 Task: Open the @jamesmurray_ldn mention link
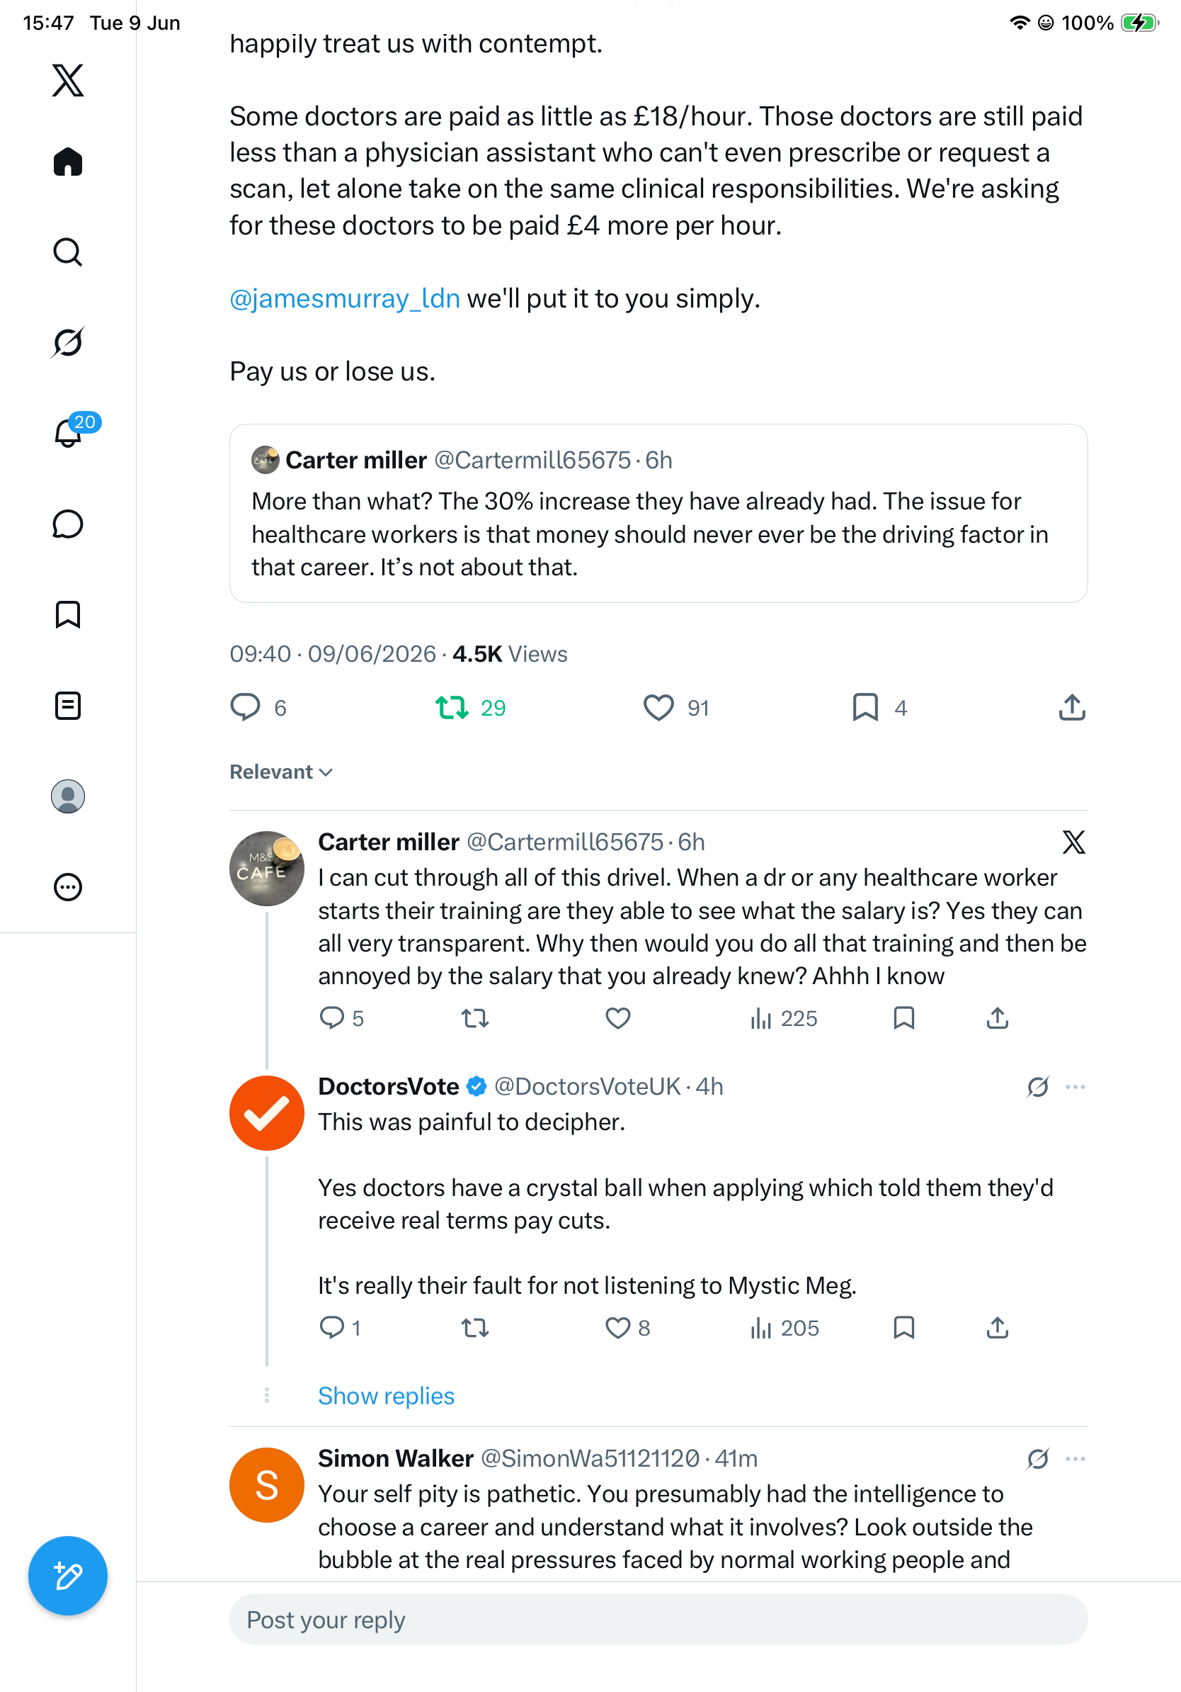[x=345, y=298]
